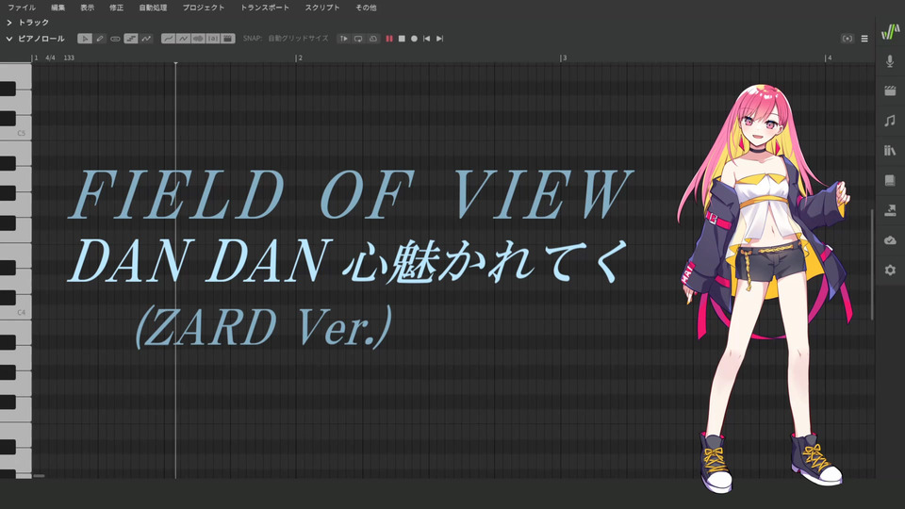Click measure 4 on the ruler
This screenshot has width=905, height=509.
point(829,57)
